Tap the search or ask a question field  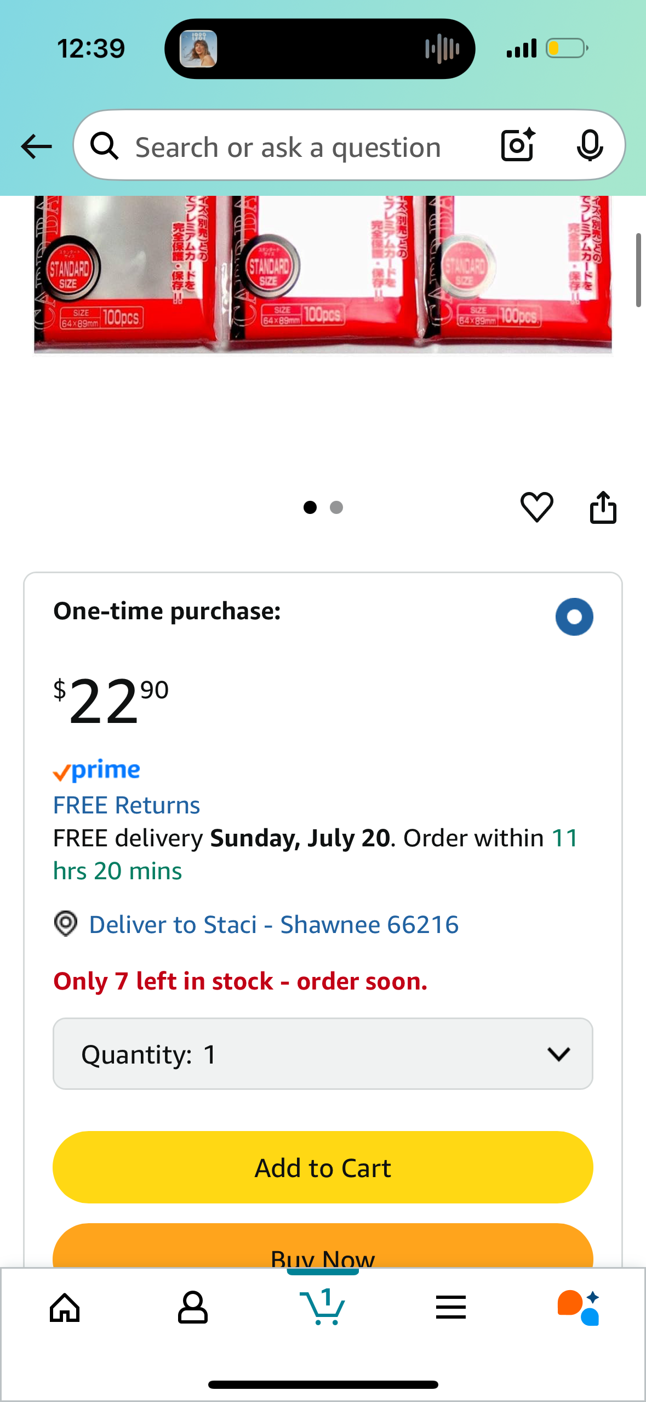[288, 147]
